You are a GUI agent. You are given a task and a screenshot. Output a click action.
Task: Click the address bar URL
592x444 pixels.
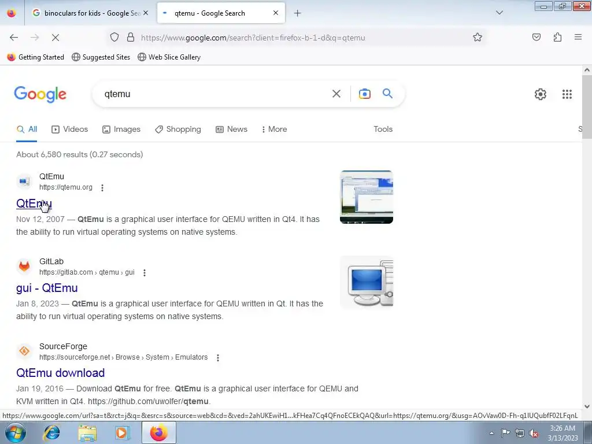click(253, 38)
